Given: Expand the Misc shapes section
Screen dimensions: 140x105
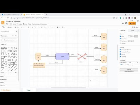Looking at the screenshot, I should click(2, 76).
